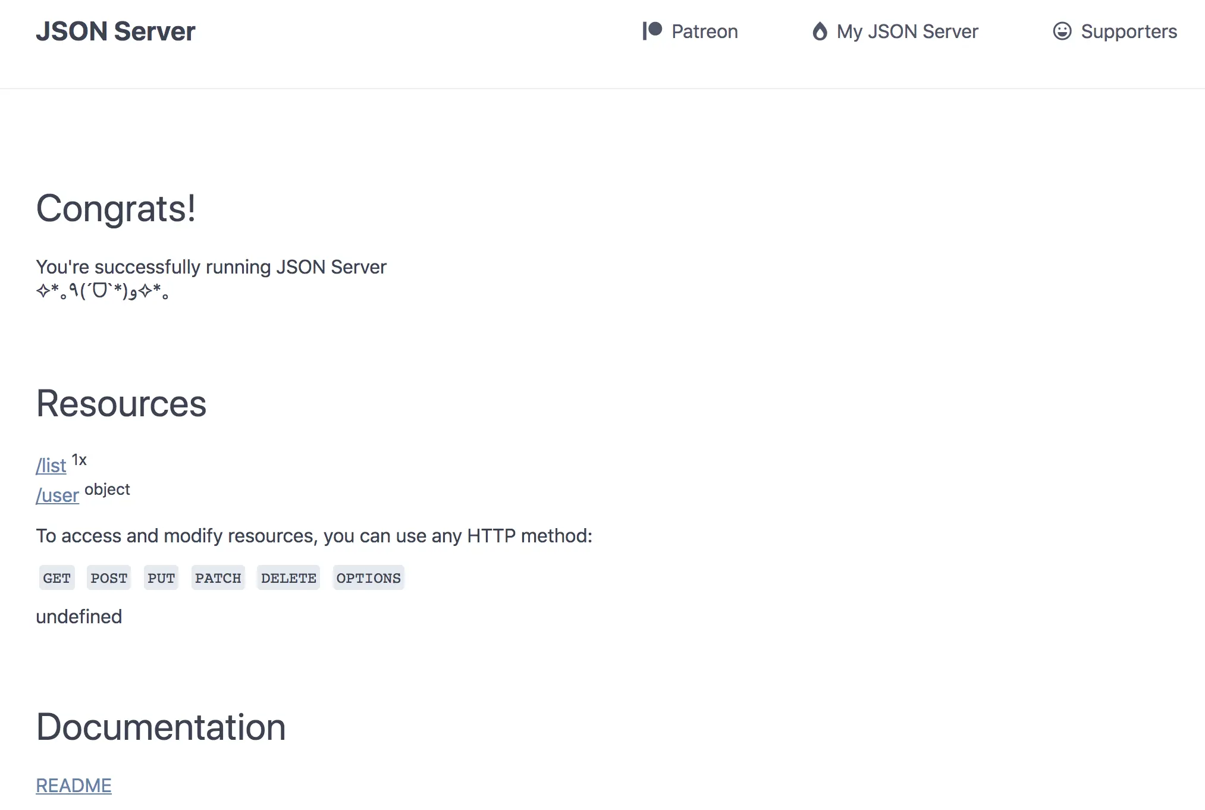Open the My JSON Server nav link

coord(907,32)
